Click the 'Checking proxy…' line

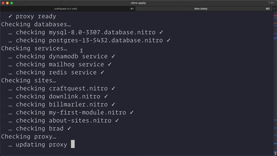(x=29, y=136)
